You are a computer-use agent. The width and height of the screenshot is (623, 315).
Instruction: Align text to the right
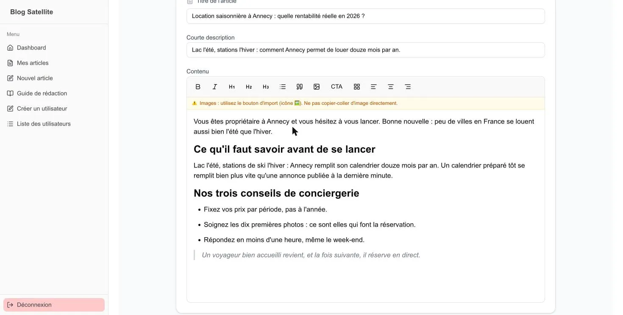point(408,87)
